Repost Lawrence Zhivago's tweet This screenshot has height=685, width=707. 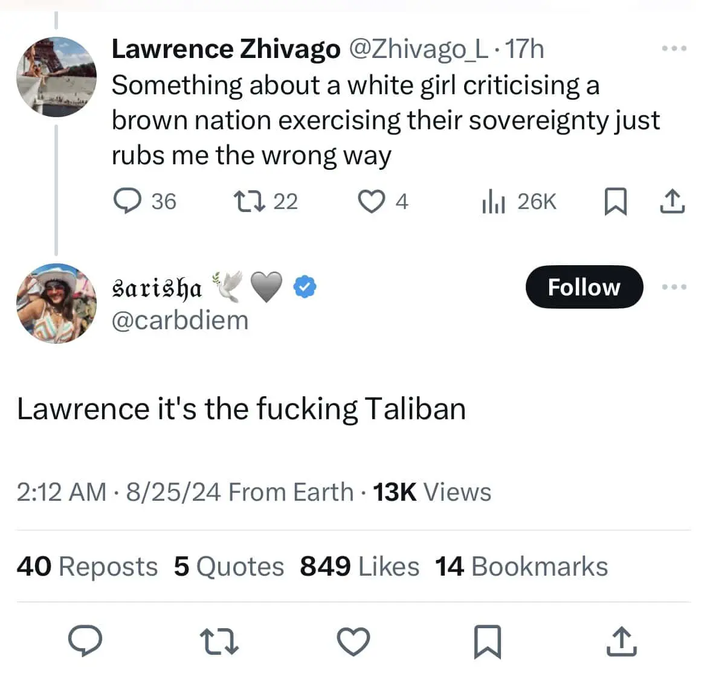250,201
